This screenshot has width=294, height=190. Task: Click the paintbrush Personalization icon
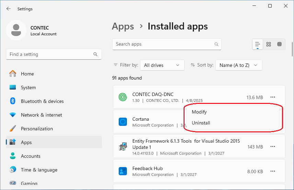[13, 129]
